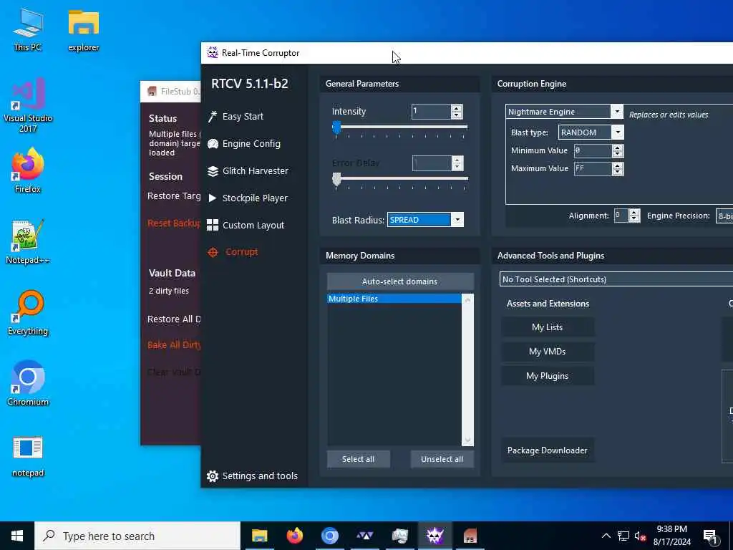Click the Intensity value field
Image resolution: width=733 pixels, height=550 pixels.
(x=431, y=111)
